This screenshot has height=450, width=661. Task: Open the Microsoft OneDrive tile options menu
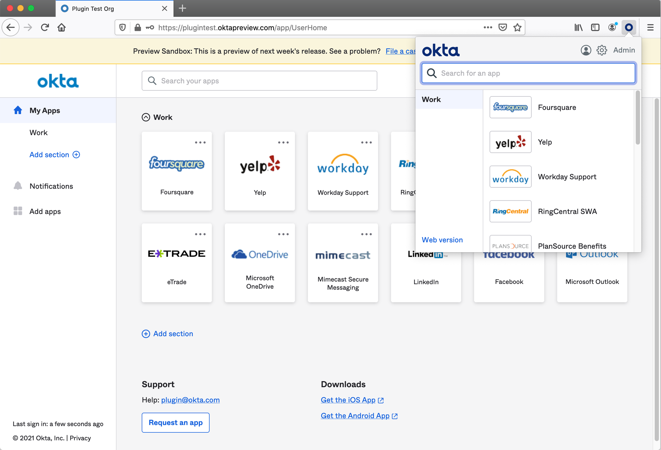click(x=283, y=234)
